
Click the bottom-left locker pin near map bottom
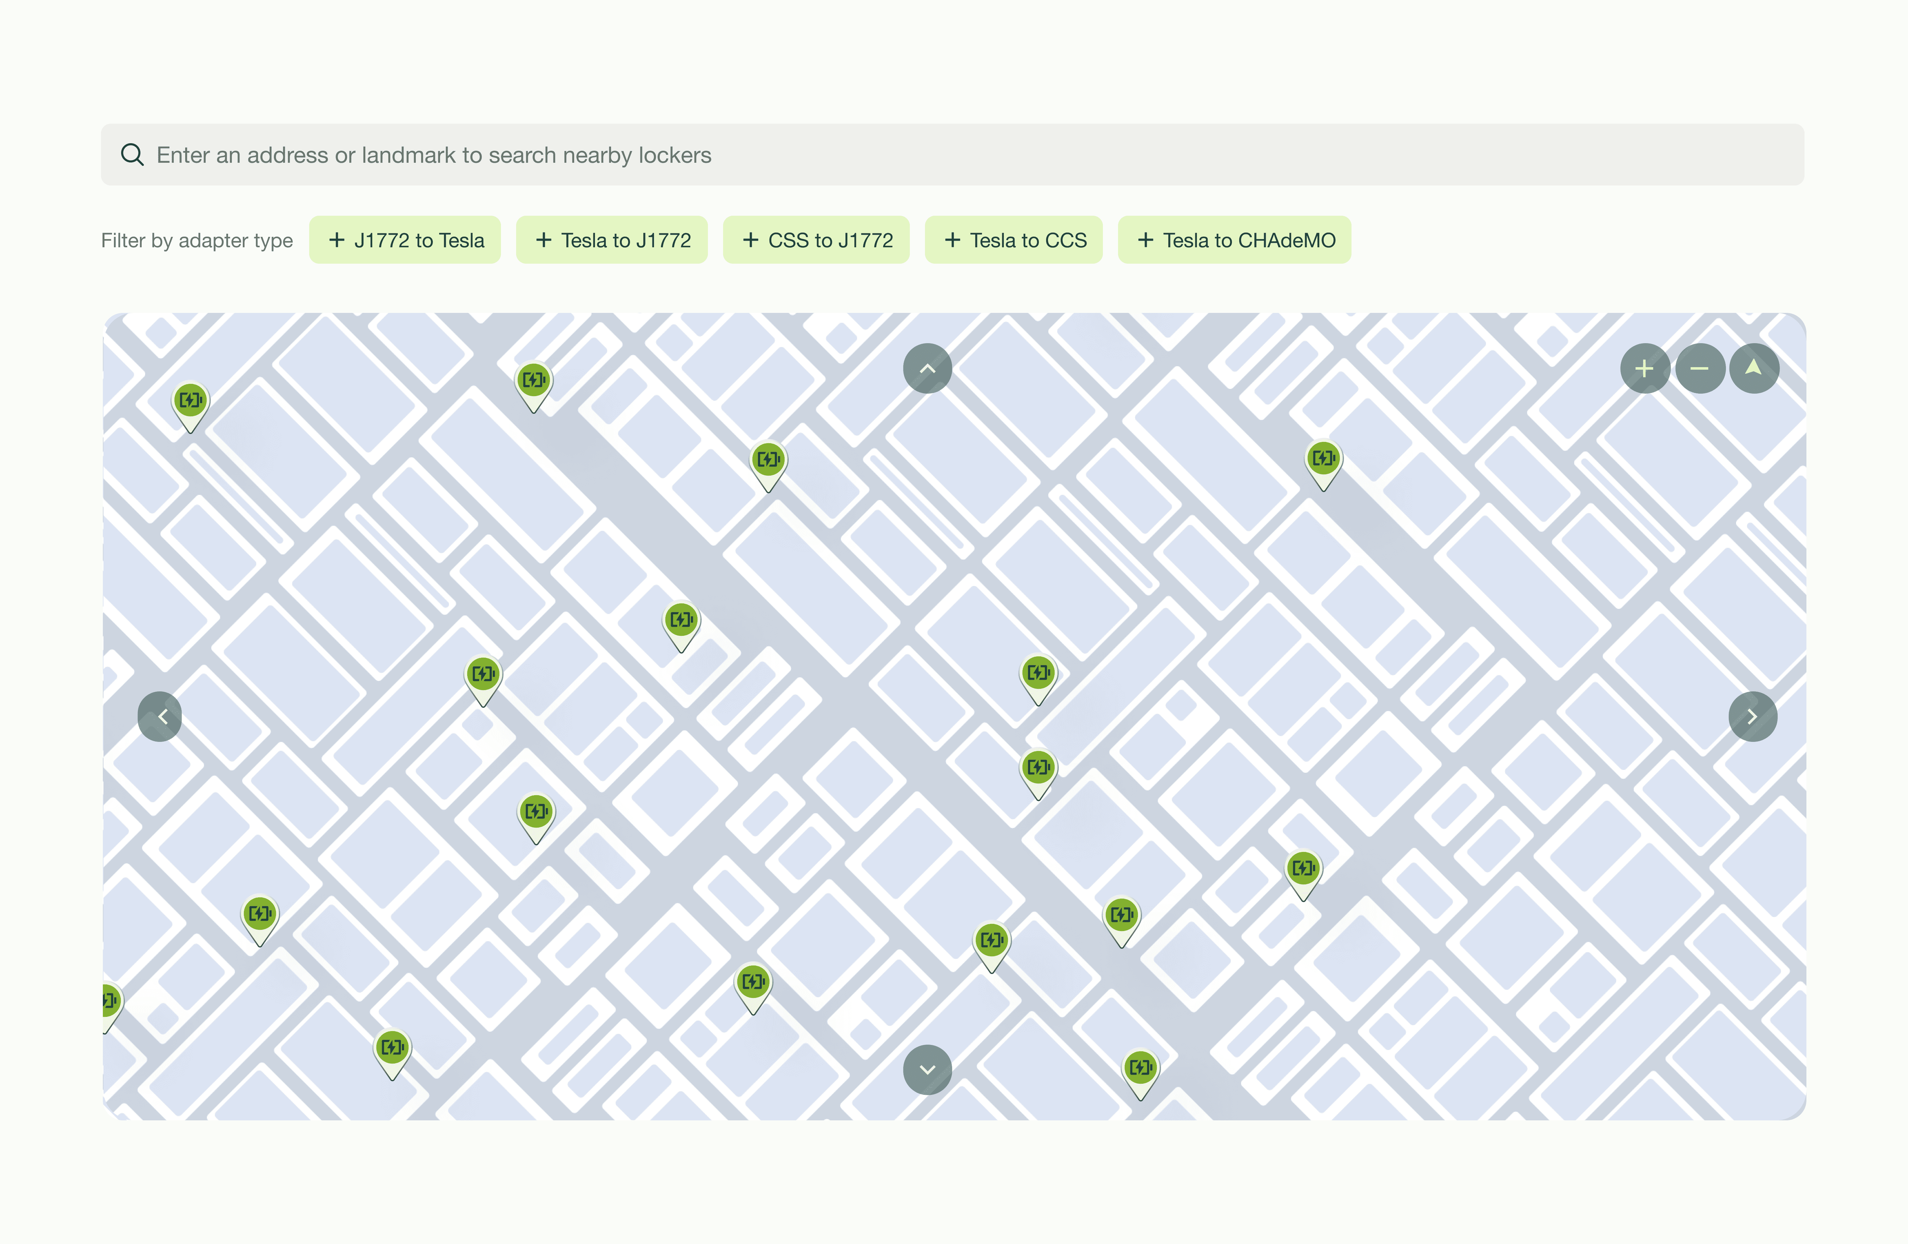[x=392, y=1047]
